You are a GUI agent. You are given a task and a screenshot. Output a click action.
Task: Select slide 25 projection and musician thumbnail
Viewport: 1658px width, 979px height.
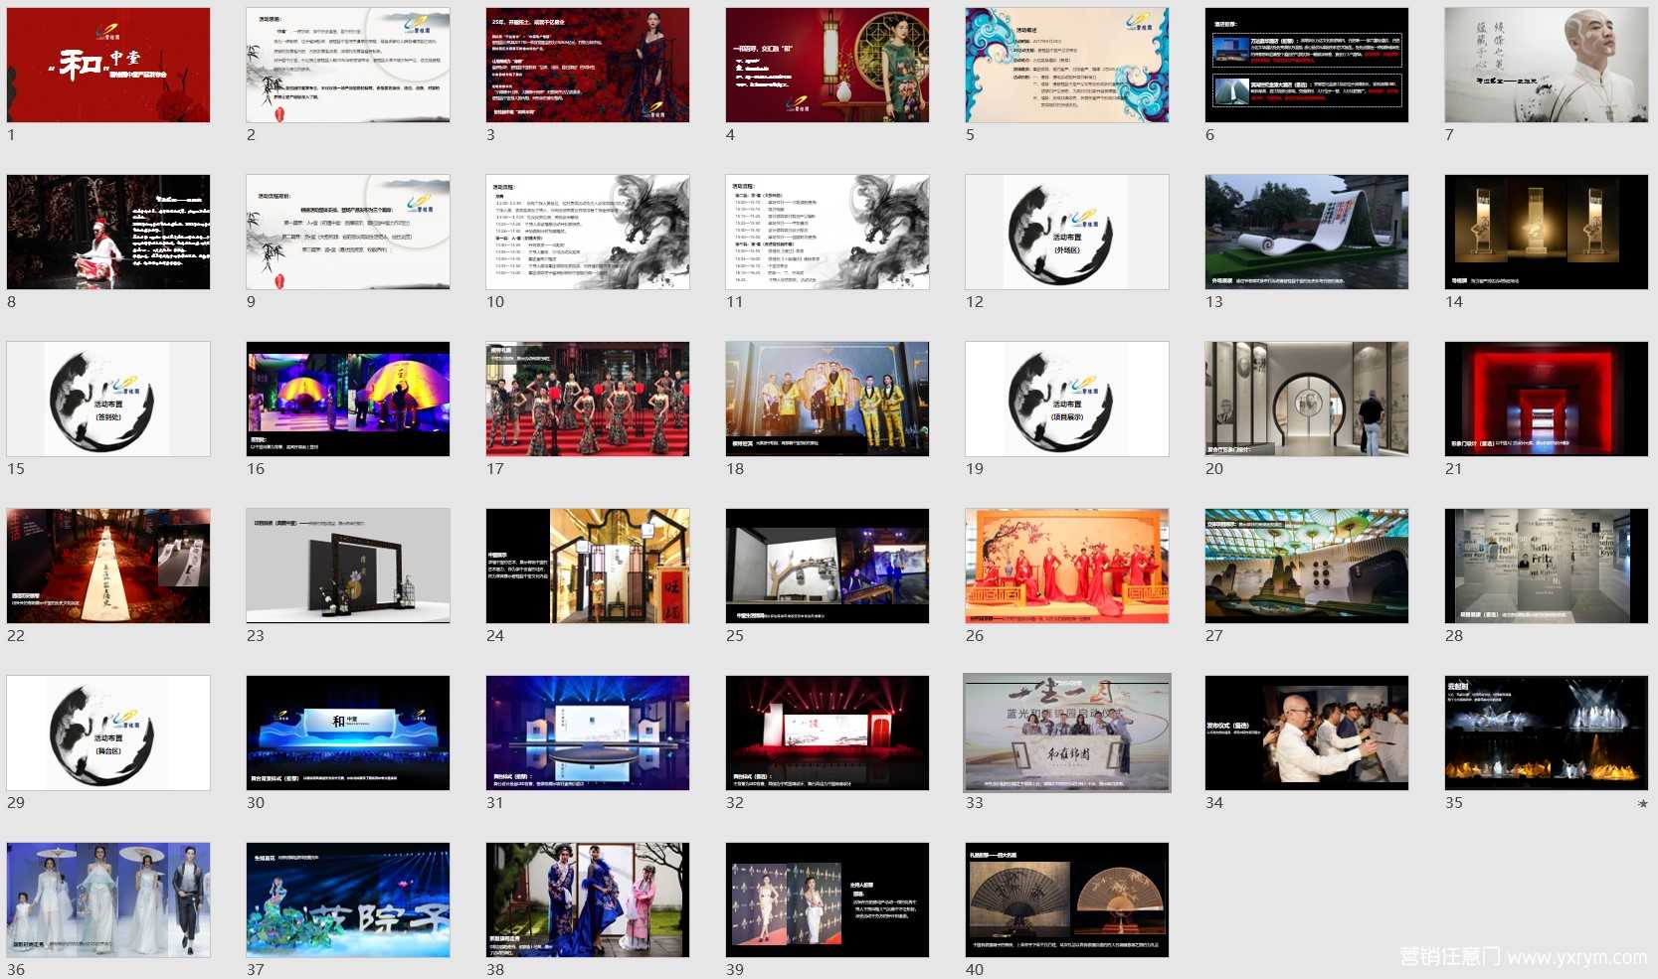coord(828,567)
